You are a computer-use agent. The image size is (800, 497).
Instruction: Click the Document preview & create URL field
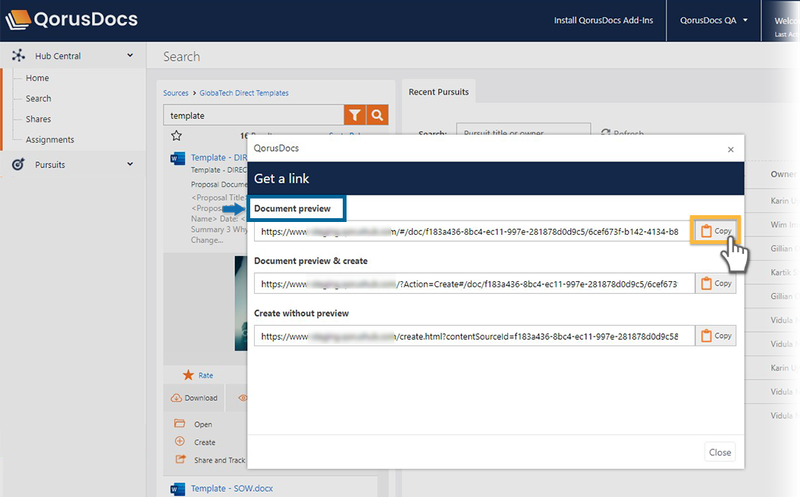pos(475,284)
